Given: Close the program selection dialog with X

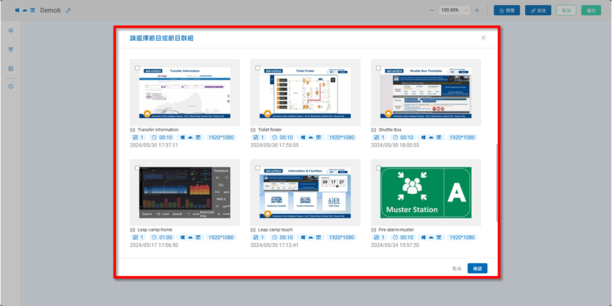Looking at the screenshot, I should point(483,38).
